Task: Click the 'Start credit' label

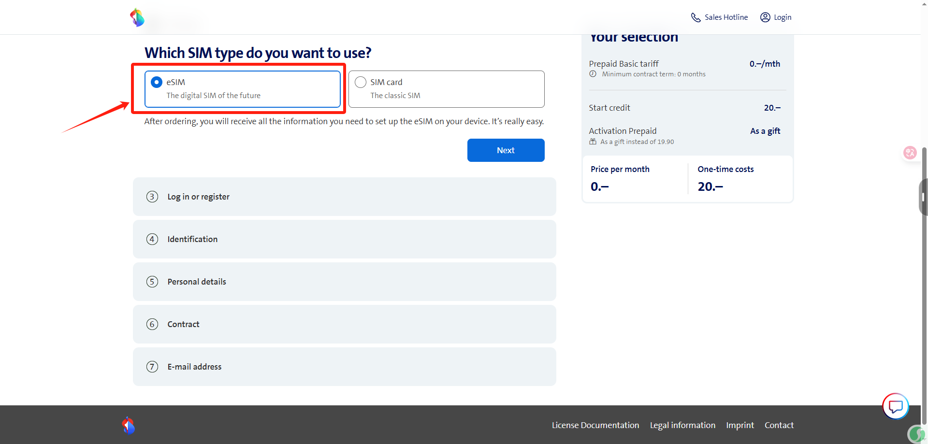Action: tap(609, 108)
